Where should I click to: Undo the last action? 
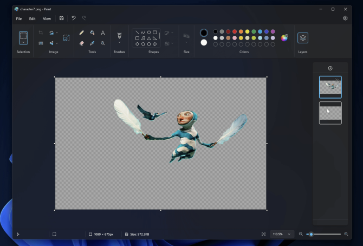[74, 18]
